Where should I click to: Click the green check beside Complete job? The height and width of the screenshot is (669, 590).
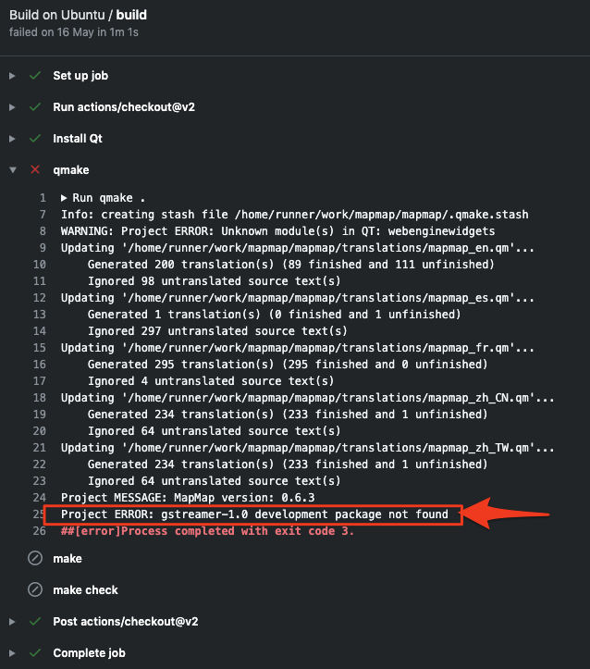[x=35, y=652]
